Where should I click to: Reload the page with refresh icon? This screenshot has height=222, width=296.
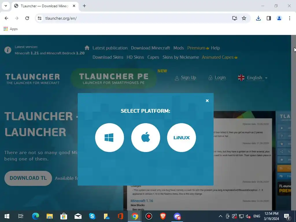[x=27, y=18]
